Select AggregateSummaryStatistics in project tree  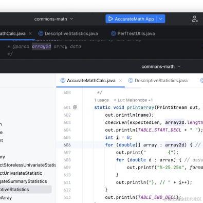point(23,181)
